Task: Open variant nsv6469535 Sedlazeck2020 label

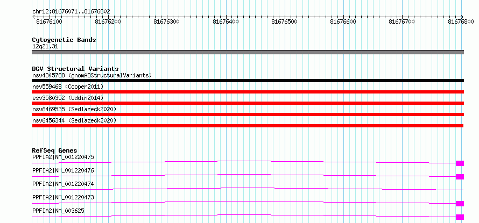Action: point(74,109)
